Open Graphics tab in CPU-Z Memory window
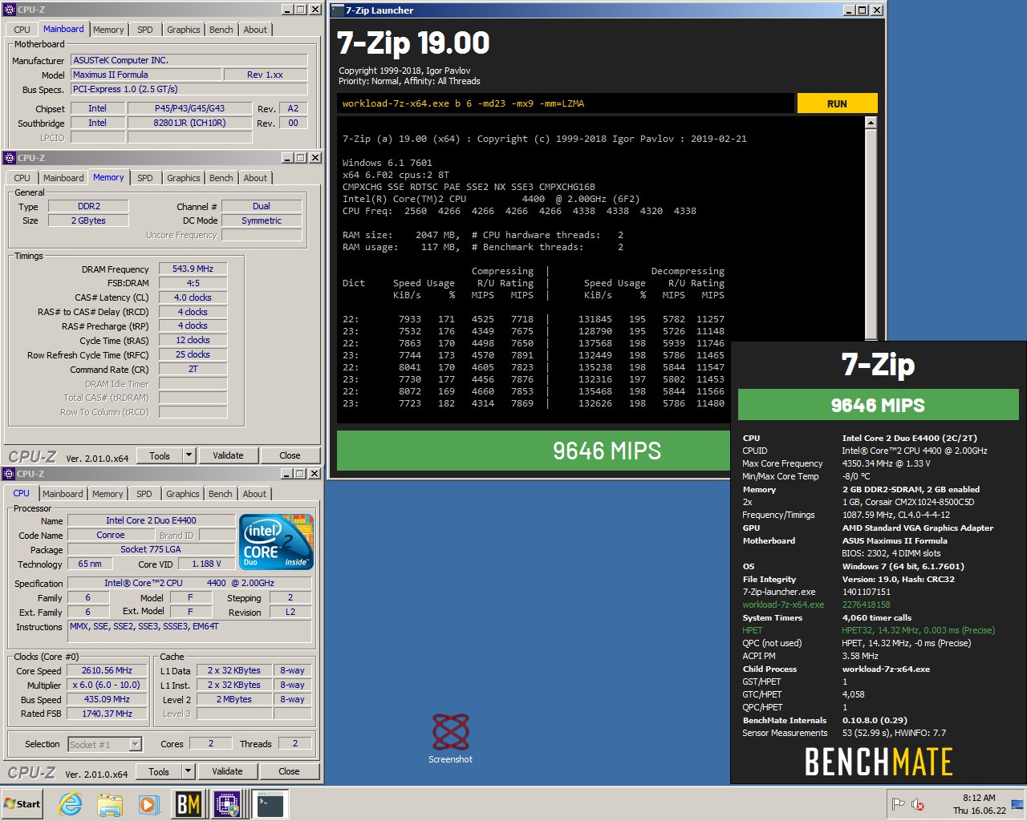This screenshot has width=1027, height=821. [183, 178]
